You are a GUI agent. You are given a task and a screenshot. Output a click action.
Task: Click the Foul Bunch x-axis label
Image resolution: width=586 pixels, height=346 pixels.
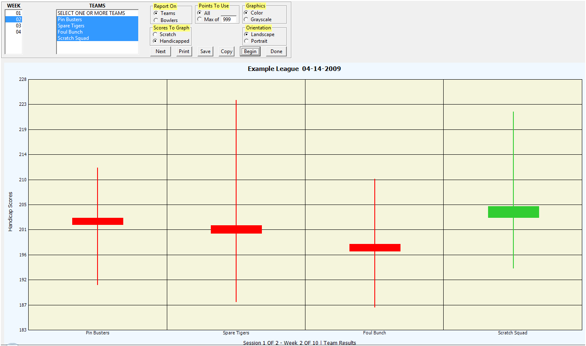pyautogui.click(x=374, y=333)
